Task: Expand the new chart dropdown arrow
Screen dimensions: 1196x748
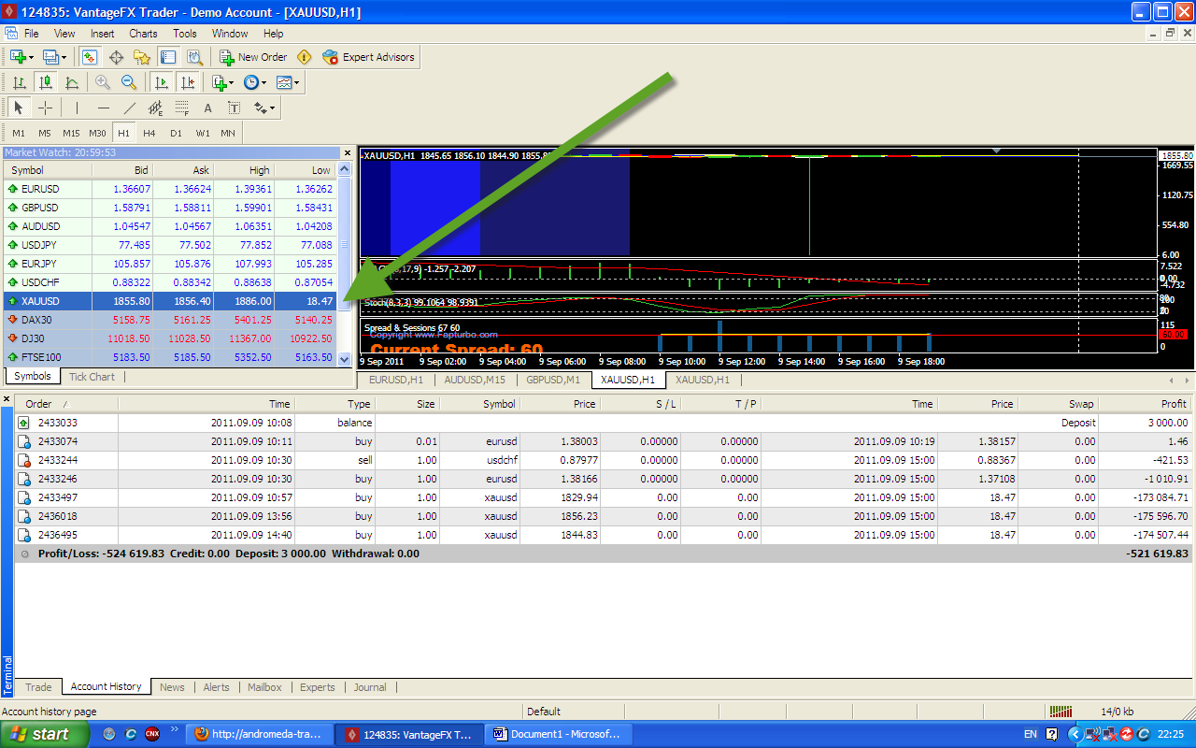Action: pyautogui.click(x=32, y=57)
